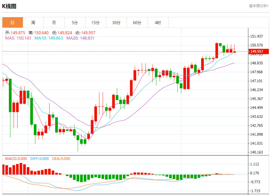Click the 收:149.957 close price value
The width and height of the screenshot is (270, 195).
pos(85,33)
